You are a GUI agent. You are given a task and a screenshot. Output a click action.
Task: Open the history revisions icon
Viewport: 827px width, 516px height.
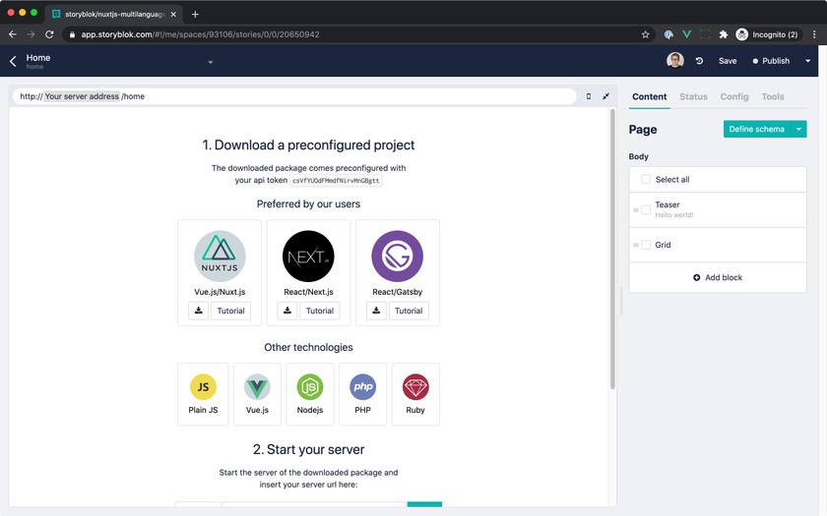[x=699, y=61]
